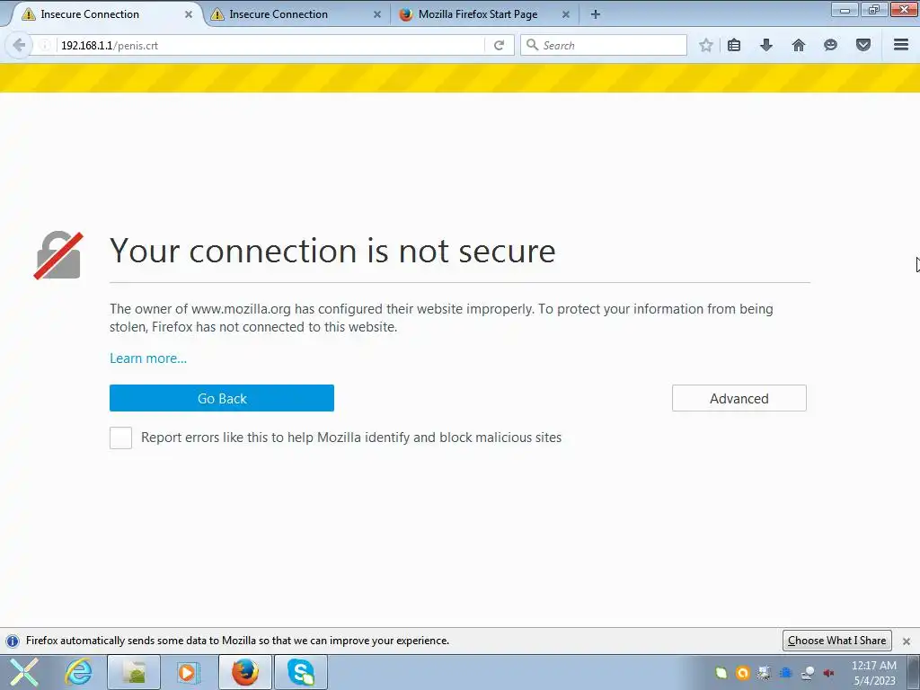The height and width of the screenshot is (690, 920).
Task: Open the Start menu
Action: tap(24, 672)
